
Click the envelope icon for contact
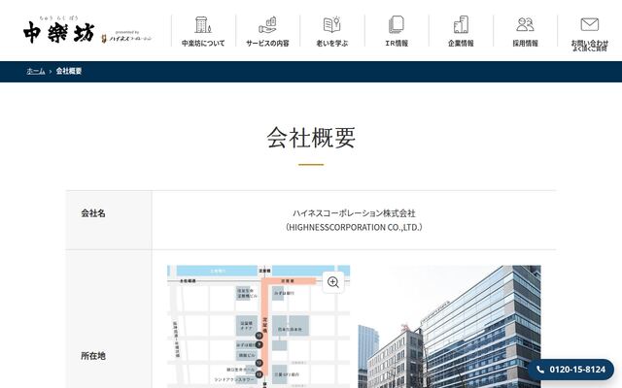[590, 24]
